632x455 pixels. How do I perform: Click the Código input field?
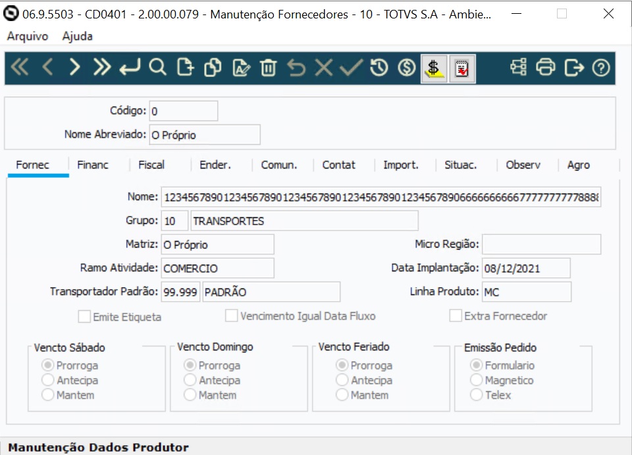184,111
